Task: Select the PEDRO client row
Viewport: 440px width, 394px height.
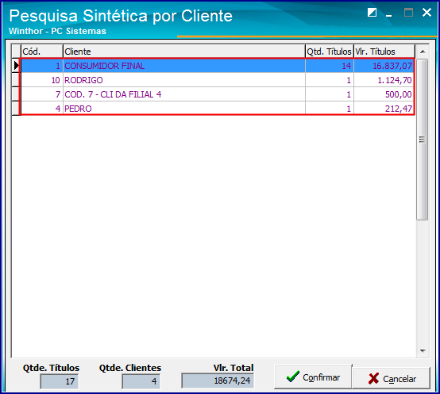Action: [218, 109]
